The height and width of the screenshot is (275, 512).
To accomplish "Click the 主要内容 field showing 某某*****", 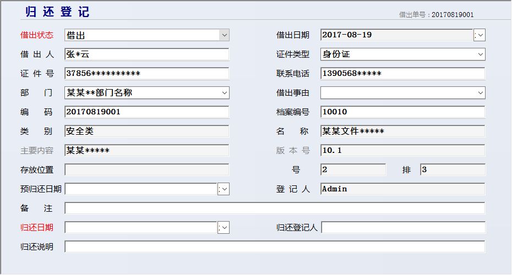I will [x=146, y=150].
